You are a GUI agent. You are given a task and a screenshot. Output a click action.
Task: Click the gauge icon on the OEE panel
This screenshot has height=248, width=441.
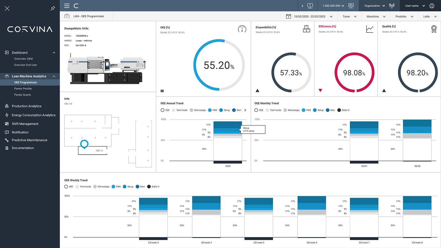241,29
